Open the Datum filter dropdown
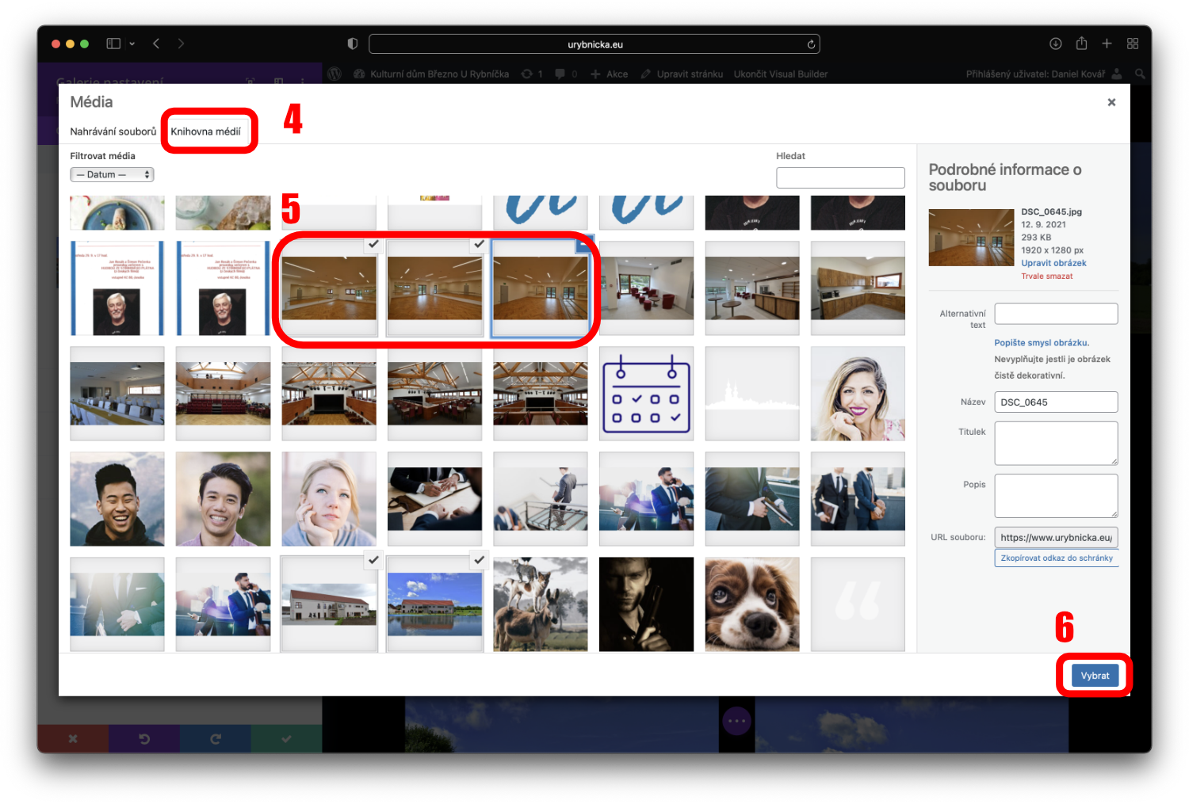The width and height of the screenshot is (1189, 804). (x=112, y=174)
